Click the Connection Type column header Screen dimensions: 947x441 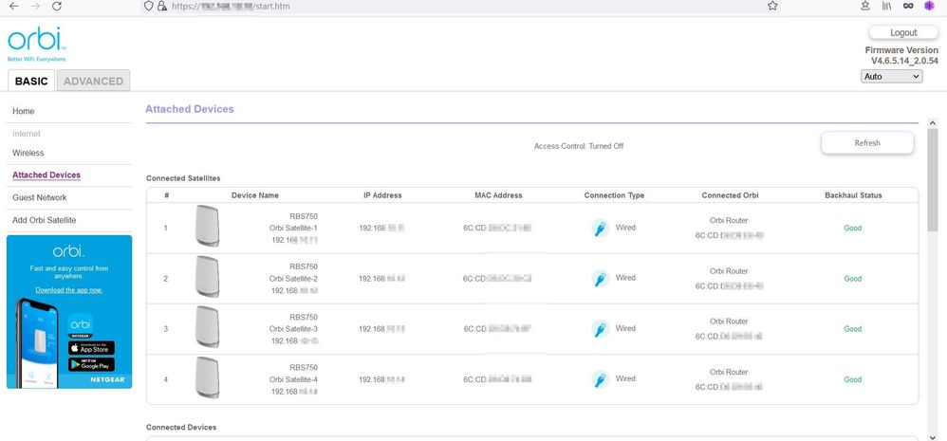[614, 195]
